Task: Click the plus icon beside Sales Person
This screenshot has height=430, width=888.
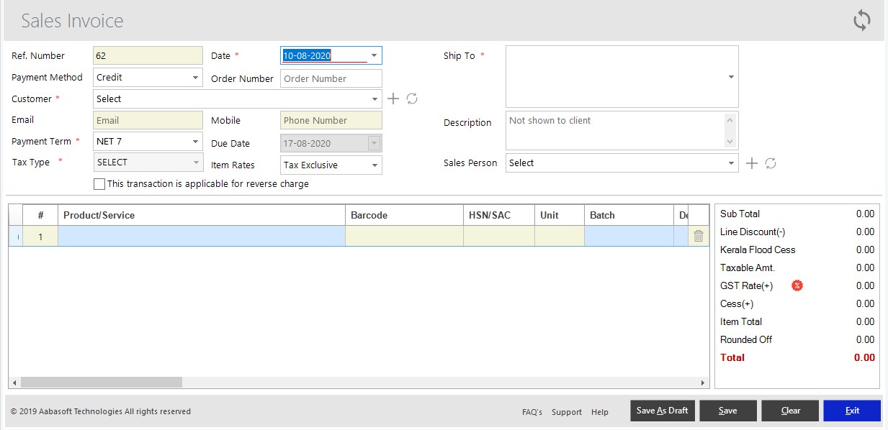Action: coord(751,163)
